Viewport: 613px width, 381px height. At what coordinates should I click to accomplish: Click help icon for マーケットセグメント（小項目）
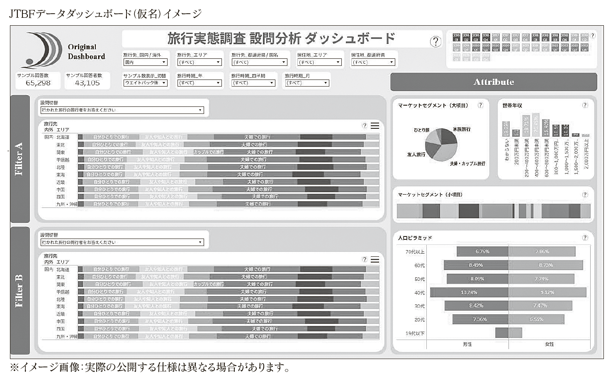click(585, 195)
